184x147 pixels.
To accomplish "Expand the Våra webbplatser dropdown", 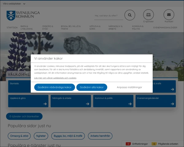I will (x=14, y=4).
